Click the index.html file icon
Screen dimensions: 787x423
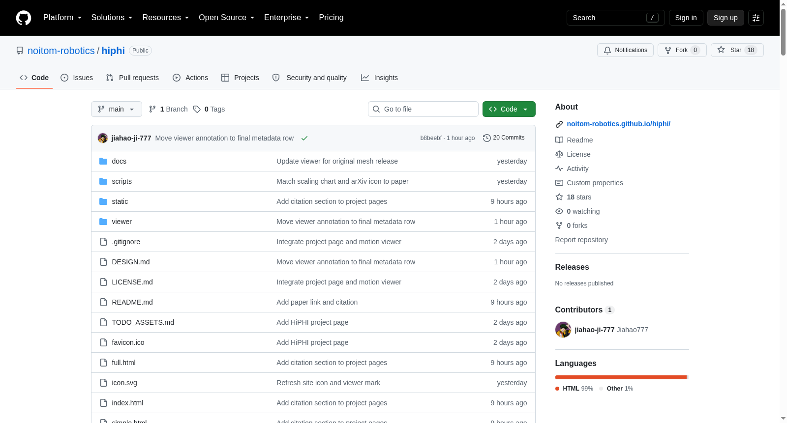[103, 403]
